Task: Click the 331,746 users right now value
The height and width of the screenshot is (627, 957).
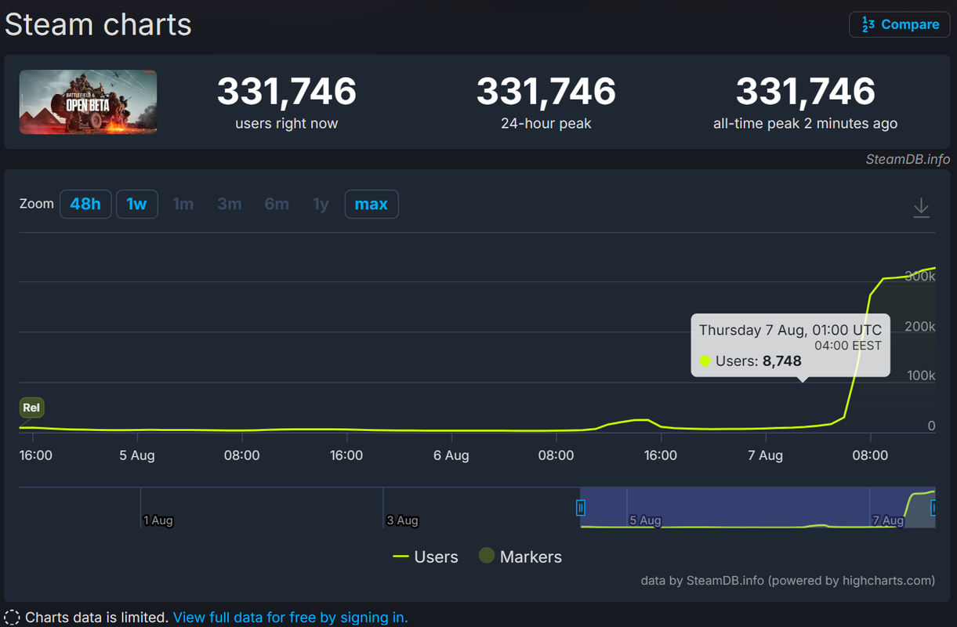Action: click(287, 91)
